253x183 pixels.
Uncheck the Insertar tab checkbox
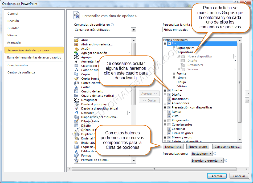tap(169, 90)
